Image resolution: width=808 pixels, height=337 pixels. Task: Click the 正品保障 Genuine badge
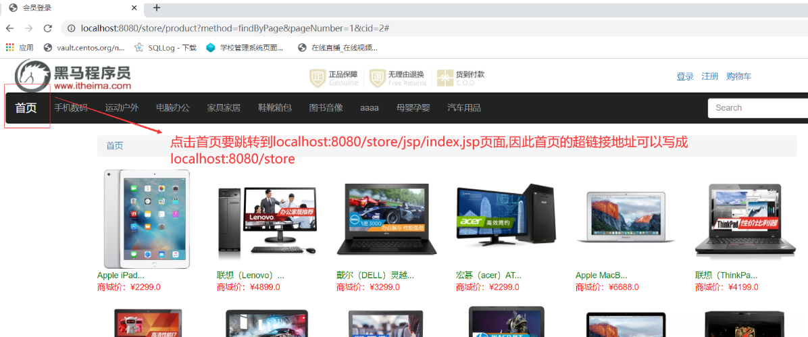pos(334,78)
